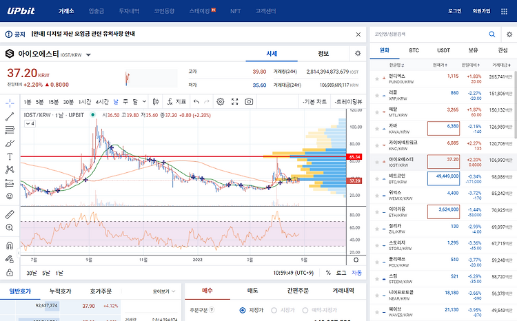Open the digital asset 오입금 notice link

pyautogui.click(x=83, y=34)
